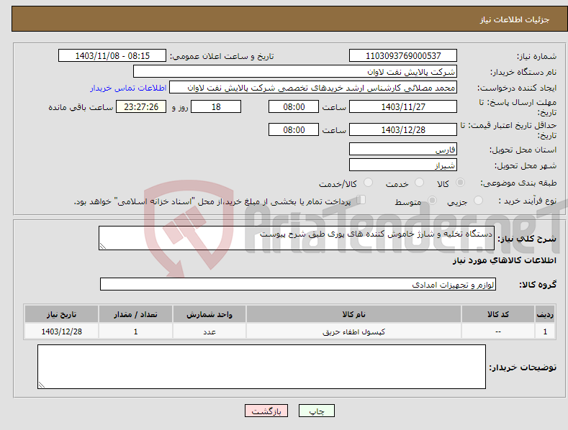
Task: Click the city field شیراز
Action: pyautogui.click(x=403, y=165)
